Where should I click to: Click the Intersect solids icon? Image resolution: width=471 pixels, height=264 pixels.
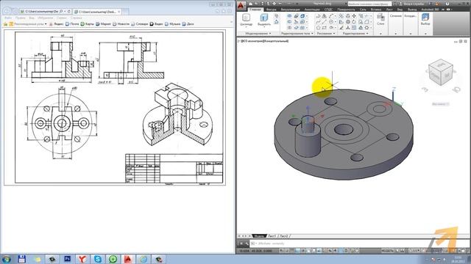pyautogui.click(x=289, y=28)
